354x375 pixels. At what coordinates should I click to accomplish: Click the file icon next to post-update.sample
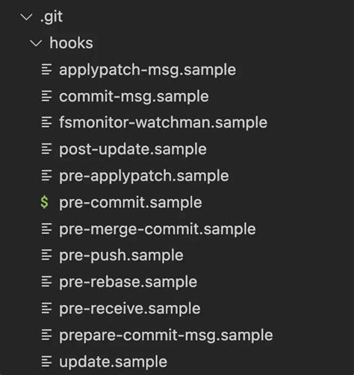click(x=46, y=149)
